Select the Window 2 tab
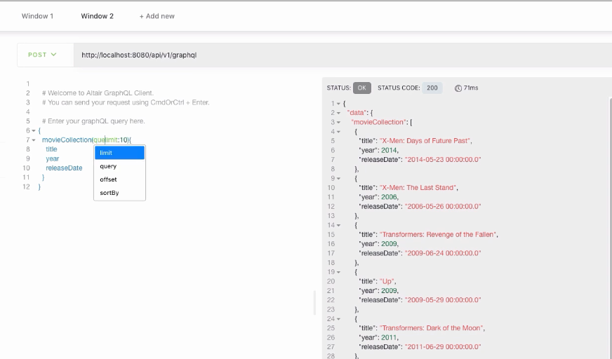 tap(97, 16)
